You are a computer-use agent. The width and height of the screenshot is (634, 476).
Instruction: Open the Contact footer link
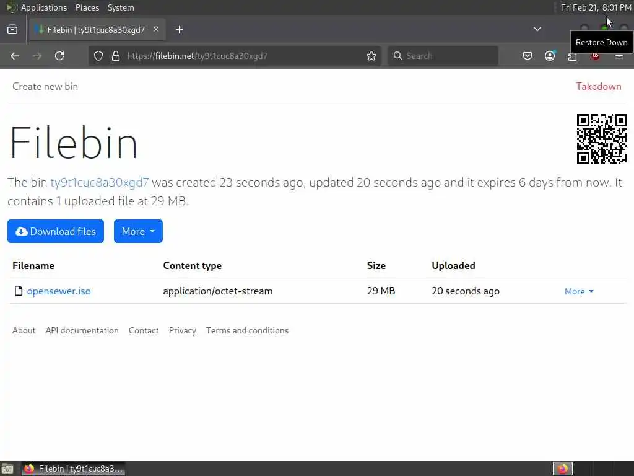tap(144, 330)
